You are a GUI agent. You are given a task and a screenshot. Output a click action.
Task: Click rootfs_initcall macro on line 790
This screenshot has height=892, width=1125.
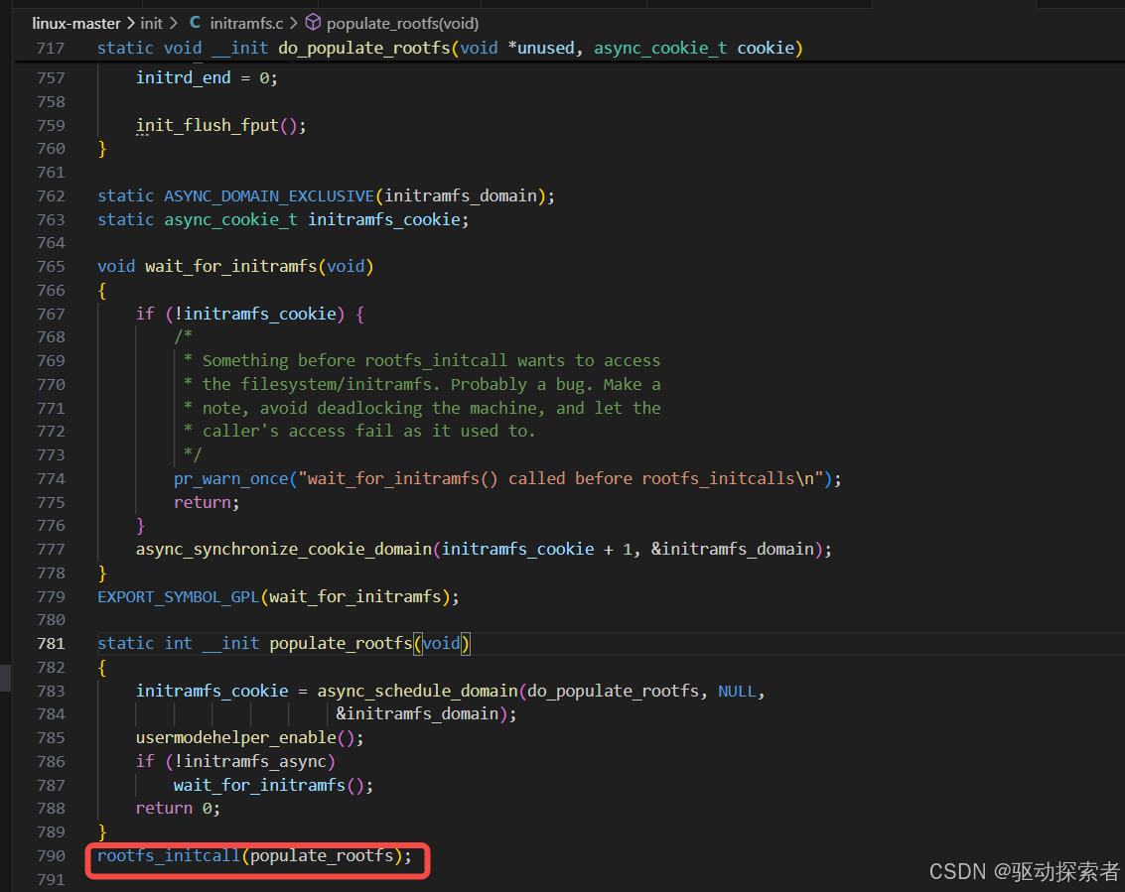pyautogui.click(x=169, y=855)
